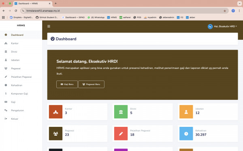
Task: Click the browser profile avatar icon
Action: pyautogui.click(x=233, y=11)
